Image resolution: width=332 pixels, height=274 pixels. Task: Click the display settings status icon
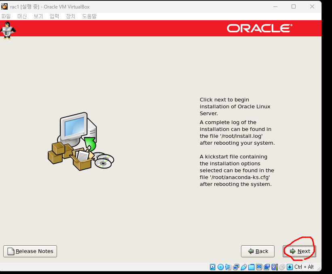coord(259,267)
